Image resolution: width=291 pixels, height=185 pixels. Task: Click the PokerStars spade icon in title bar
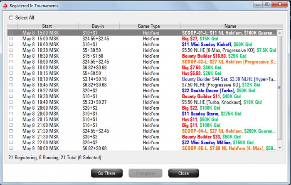coord(5,6)
